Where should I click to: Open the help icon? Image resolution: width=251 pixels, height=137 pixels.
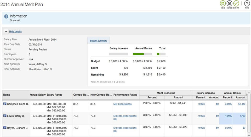(x=247, y=3)
